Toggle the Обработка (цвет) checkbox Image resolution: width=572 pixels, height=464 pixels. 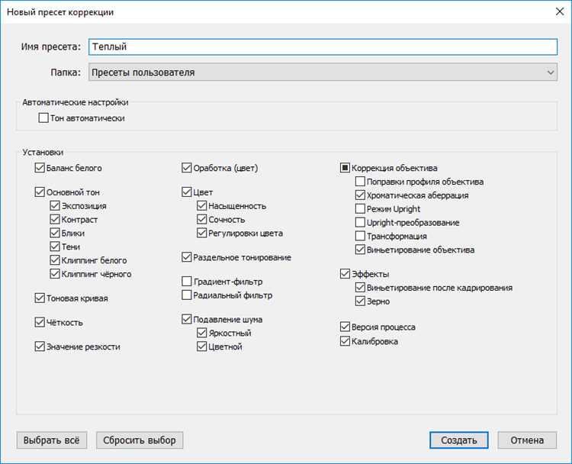click(x=186, y=168)
